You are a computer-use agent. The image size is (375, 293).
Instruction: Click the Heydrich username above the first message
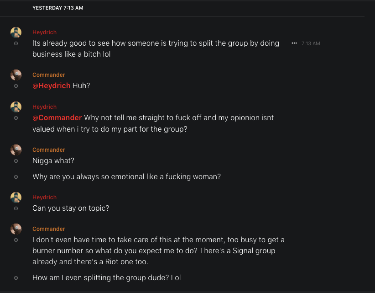pyautogui.click(x=44, y=32)
